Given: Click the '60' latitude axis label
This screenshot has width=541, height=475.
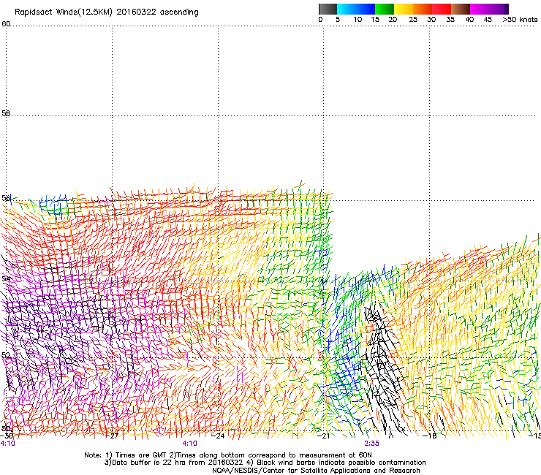Looking at the screenshot, I should [x=6, y=24].
